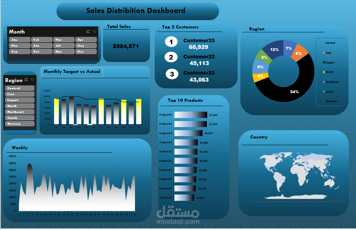This screenshot has width=356, height=230.
Task: Click the number 2 rank circle
Action: 171,57
